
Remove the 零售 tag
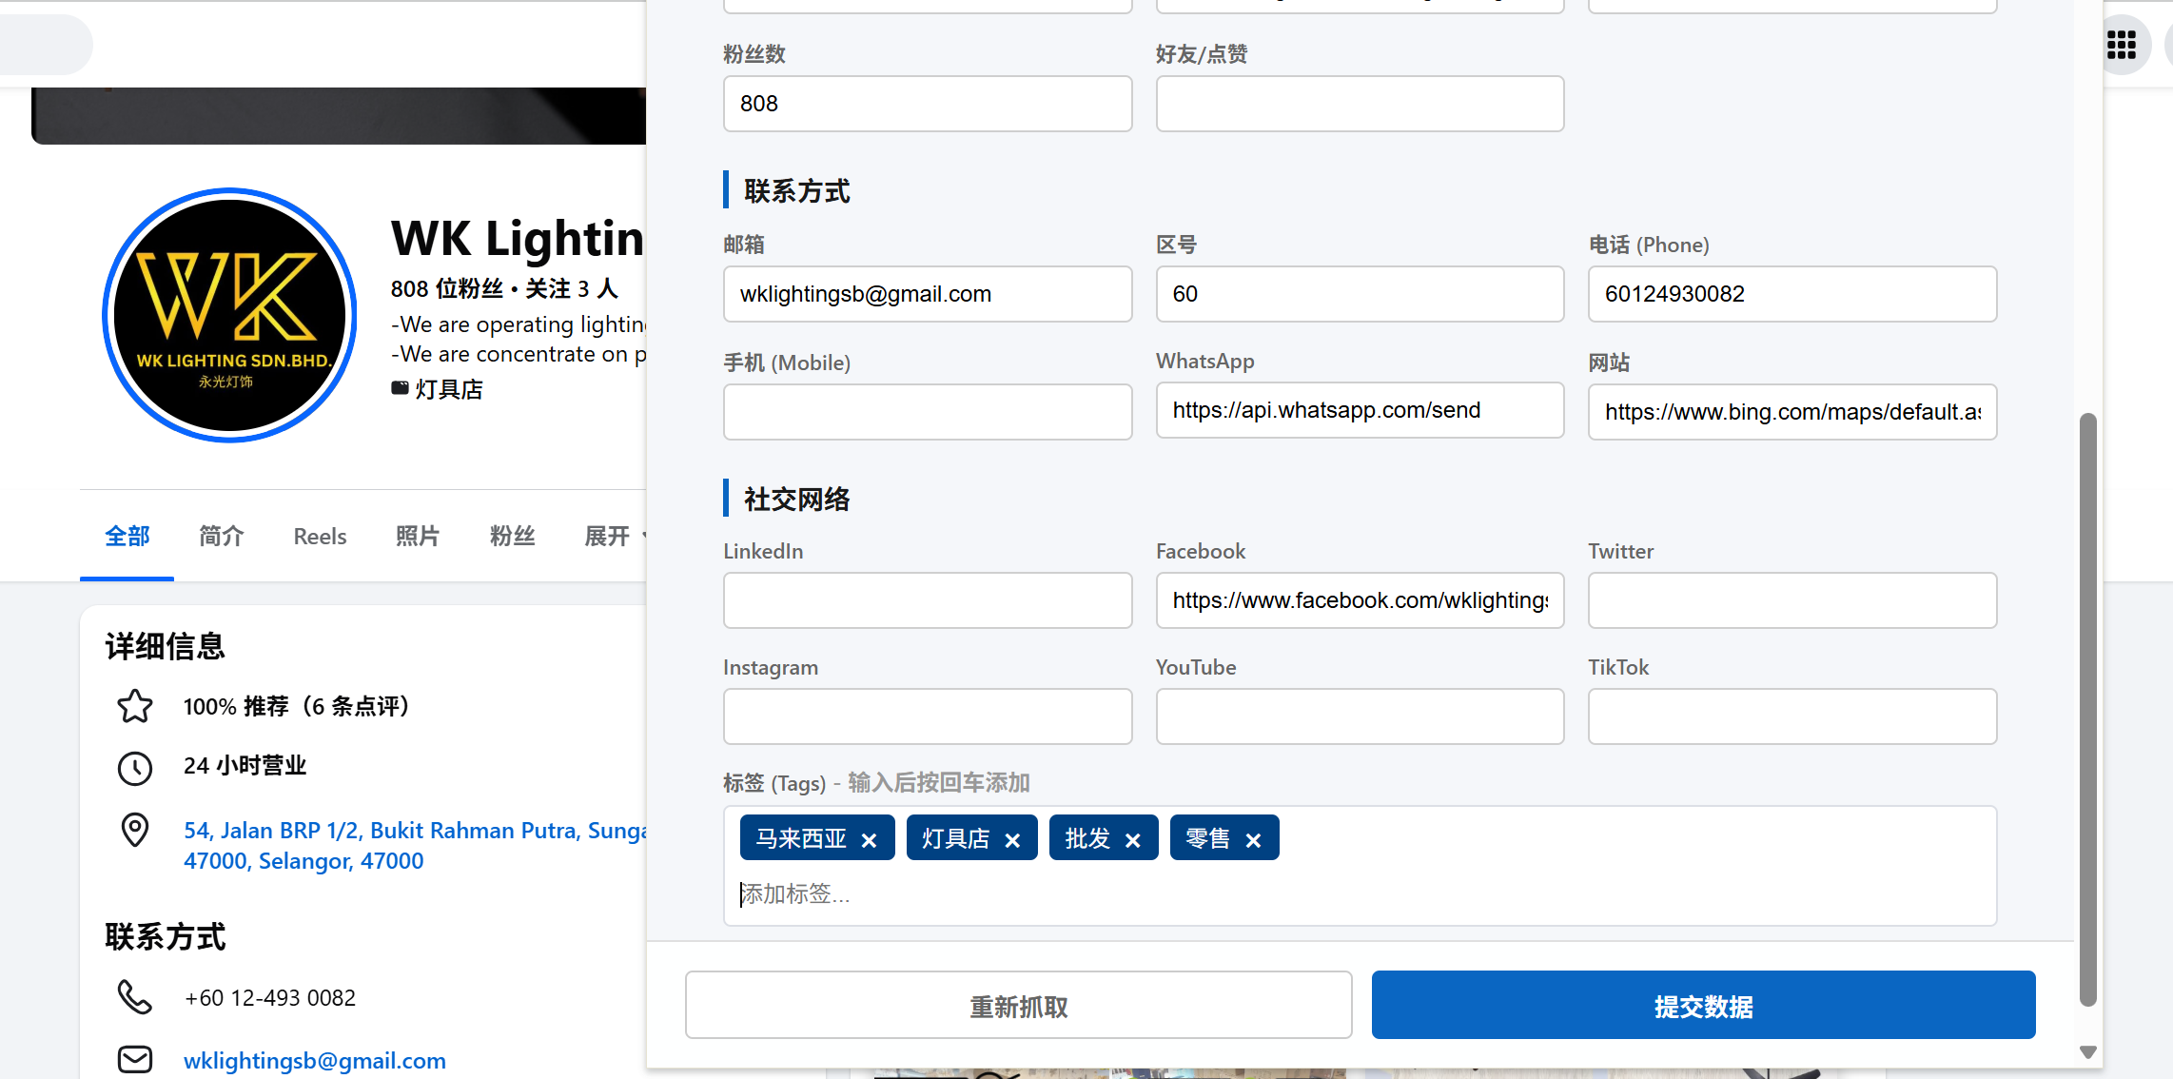[x=1253, y=840]
